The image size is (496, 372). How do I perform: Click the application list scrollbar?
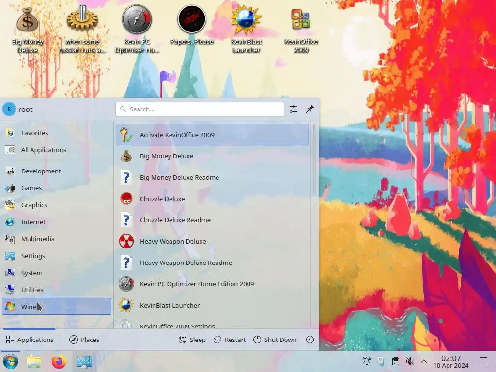(315, 159)
